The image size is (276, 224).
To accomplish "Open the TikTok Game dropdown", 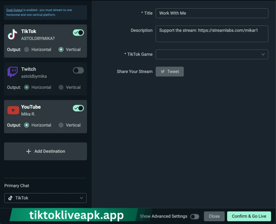I will (212, 54).
